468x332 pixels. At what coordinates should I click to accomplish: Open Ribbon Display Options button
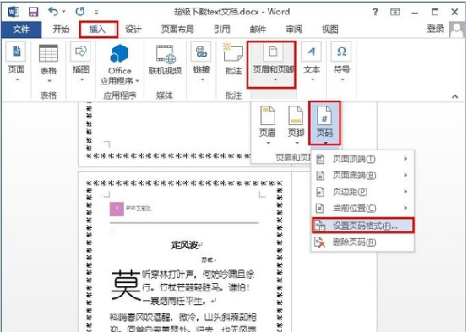(395, 12)
